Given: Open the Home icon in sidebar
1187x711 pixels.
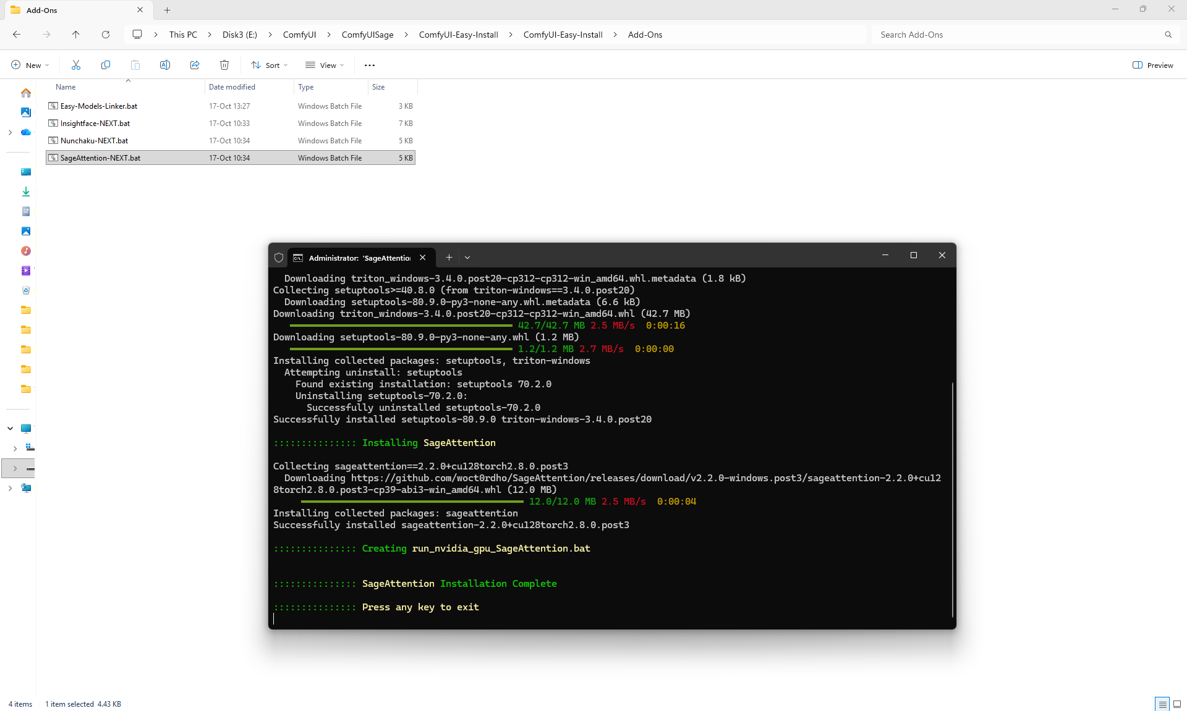Looking at the screenshot, I should point(26,93).
